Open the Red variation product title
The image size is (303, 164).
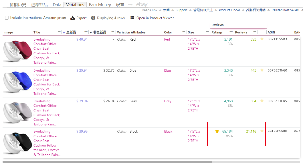(47, 51)
